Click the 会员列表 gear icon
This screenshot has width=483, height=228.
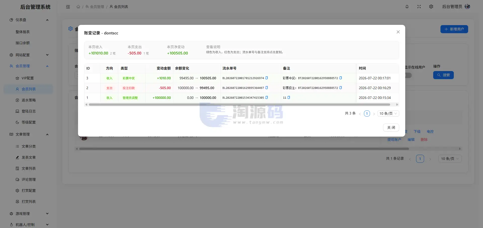point(70,29)
